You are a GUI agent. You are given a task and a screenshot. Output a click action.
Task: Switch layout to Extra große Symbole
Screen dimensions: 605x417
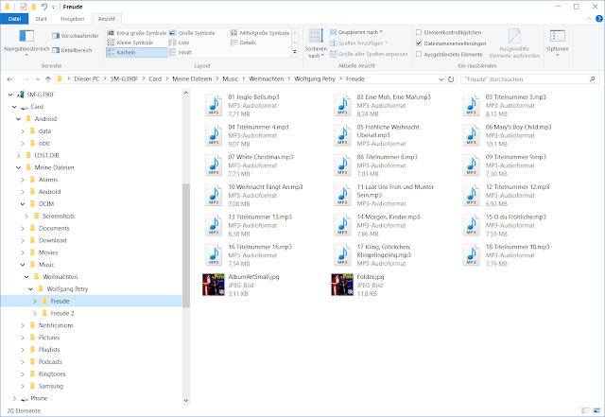(136, 33)
